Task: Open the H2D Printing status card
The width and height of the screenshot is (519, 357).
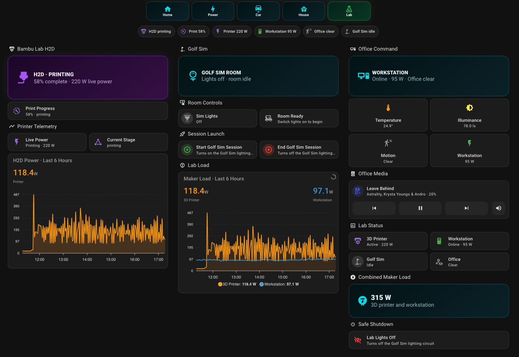Action: (88, 77)
